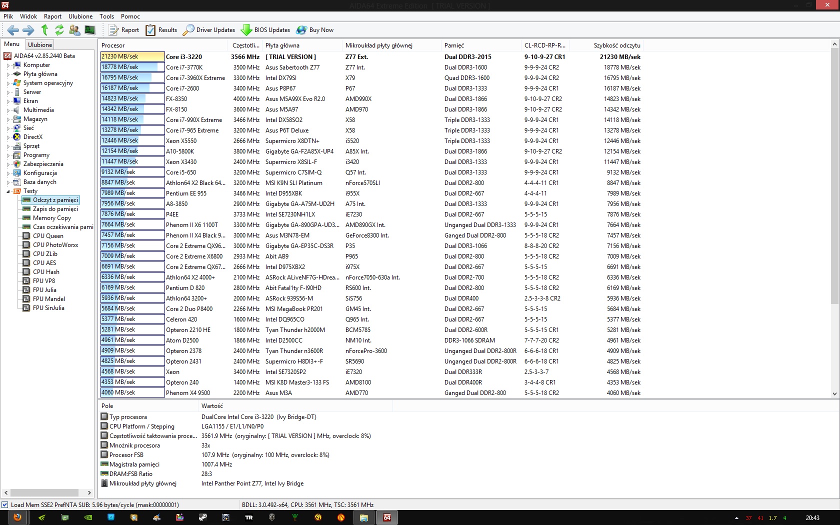Expand the Multimedia tree node
This screenshot has height=525, width=840.
tap(8, 110)
